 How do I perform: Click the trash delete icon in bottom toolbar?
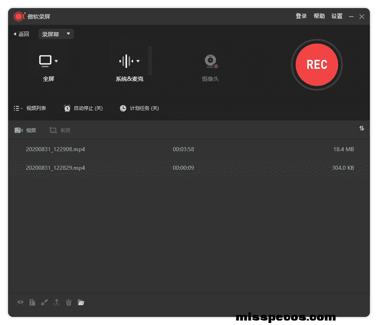(x=69, y=302)
